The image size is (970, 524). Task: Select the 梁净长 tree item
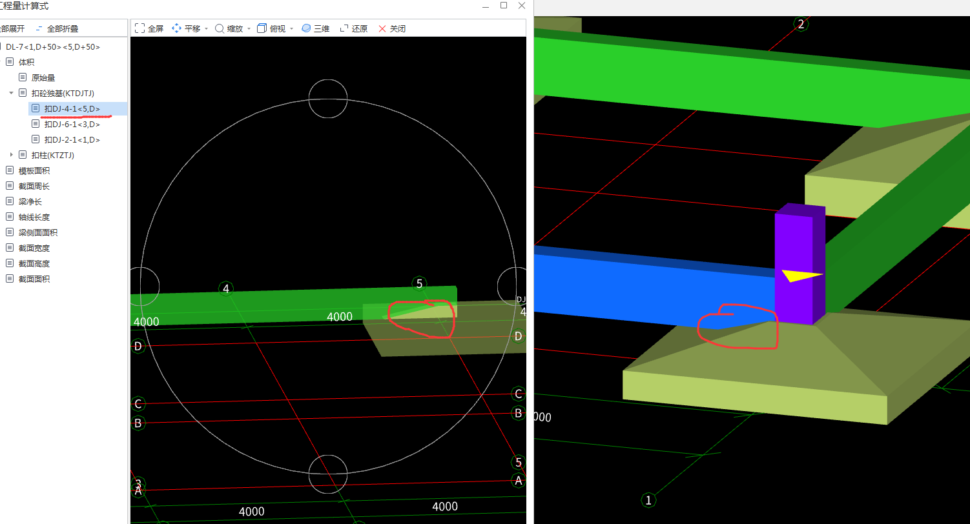tap(30, 202)
